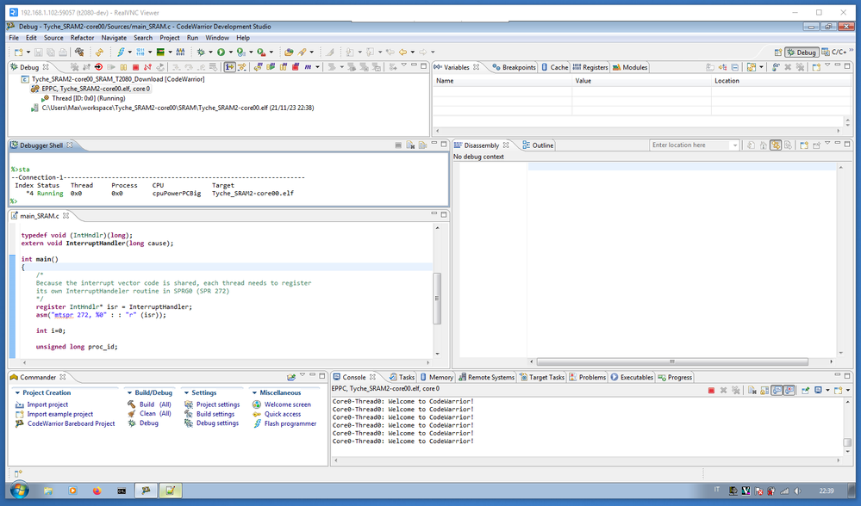This screenshot has width=861, height=506.
Task: Open the Enter location here dropdown
Action: pos(735,145)
